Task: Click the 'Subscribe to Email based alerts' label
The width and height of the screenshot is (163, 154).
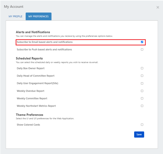Action: [x=45, y=42]
